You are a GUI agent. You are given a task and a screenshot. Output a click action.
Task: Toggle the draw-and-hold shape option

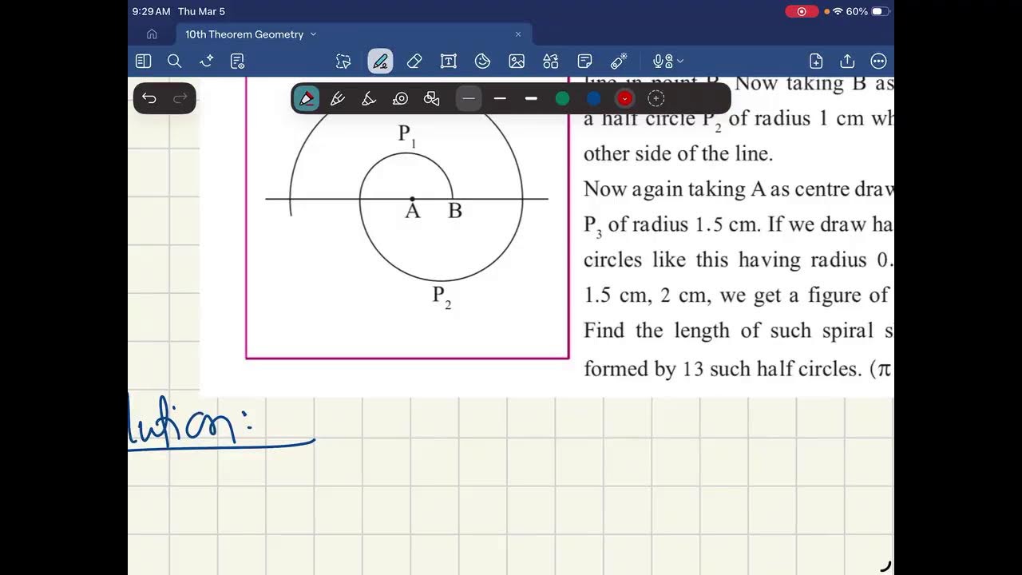(x=432, y=98)
